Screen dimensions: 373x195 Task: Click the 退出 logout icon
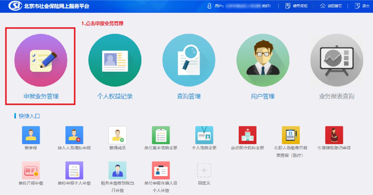357,6
